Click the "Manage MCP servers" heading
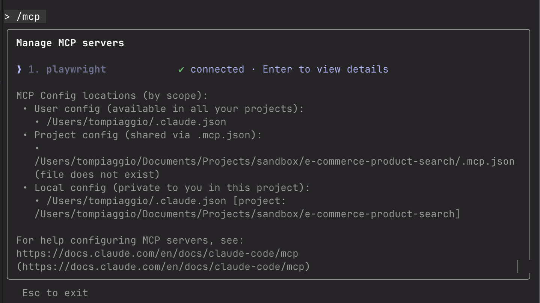Image resolution: width=540 pixels, height=303 pixels. point(70,43)
